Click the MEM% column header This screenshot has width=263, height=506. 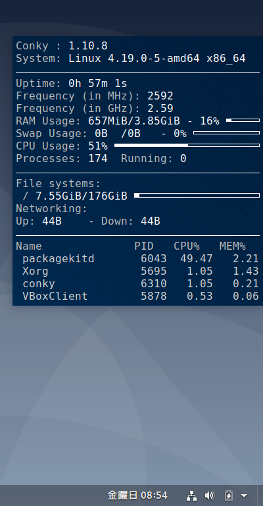pyautogui.click(x=233, y=246)
